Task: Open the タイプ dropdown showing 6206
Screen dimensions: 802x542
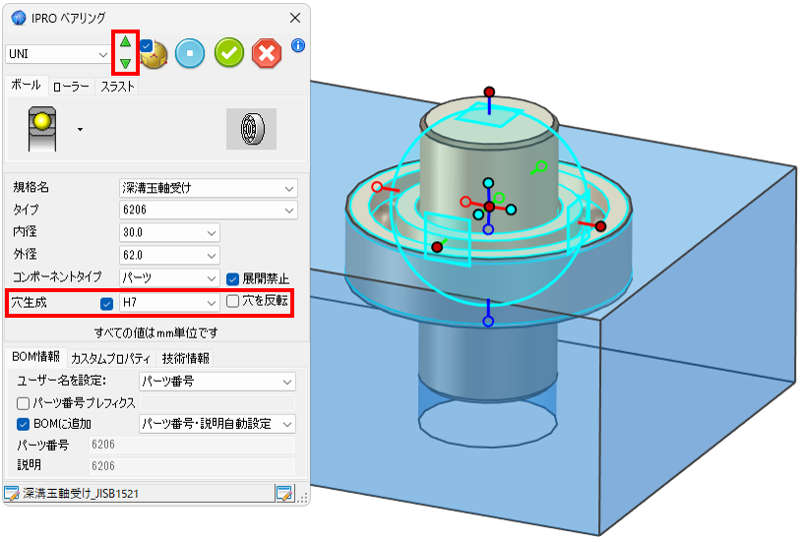Action: tap(209, 211)
